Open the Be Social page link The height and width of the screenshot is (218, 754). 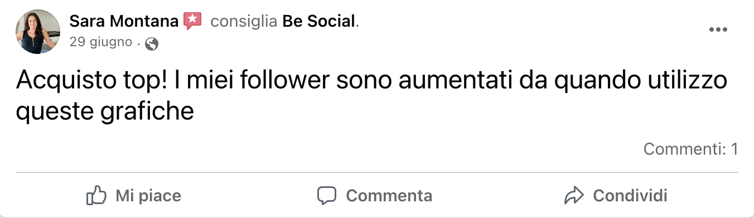coord(319,21)
